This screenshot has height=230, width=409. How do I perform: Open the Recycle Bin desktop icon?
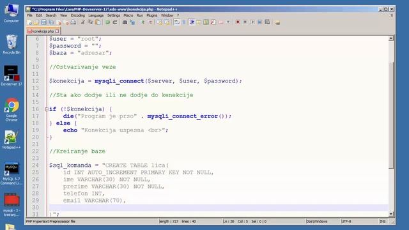point(12,44)
